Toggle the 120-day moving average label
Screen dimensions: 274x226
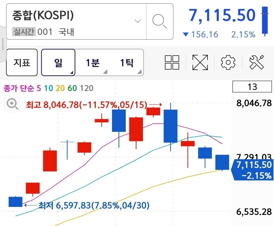coord(87,88)
